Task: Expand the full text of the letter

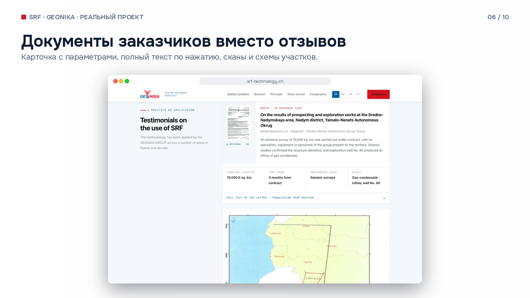Action: 306,198
